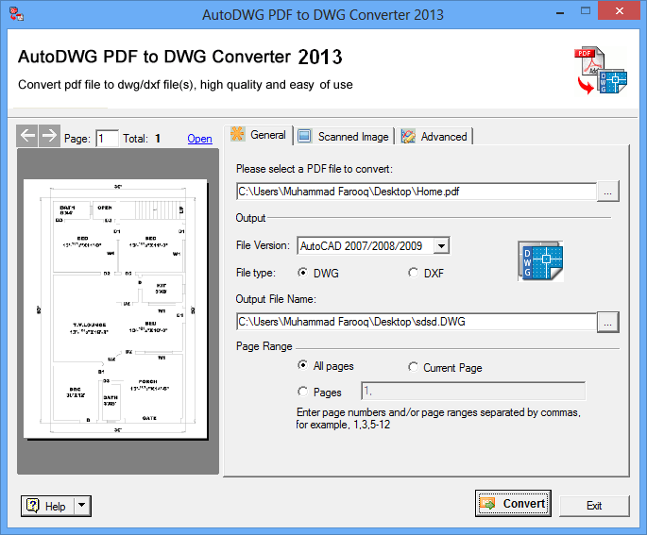
Task: Click the page number input field
Action: pos(108,139)
